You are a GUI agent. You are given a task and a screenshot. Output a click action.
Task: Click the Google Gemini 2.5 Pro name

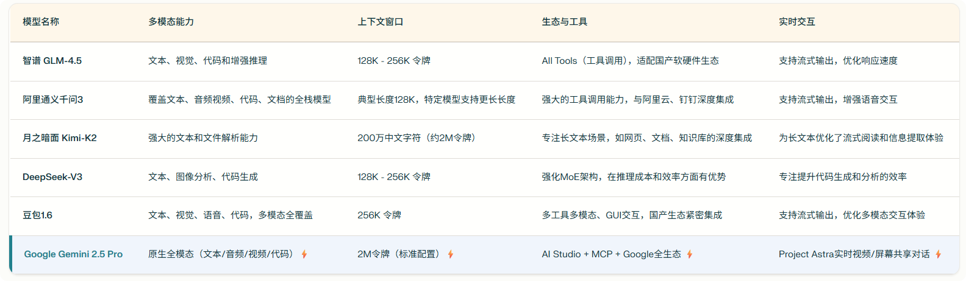tap(73, 254)
